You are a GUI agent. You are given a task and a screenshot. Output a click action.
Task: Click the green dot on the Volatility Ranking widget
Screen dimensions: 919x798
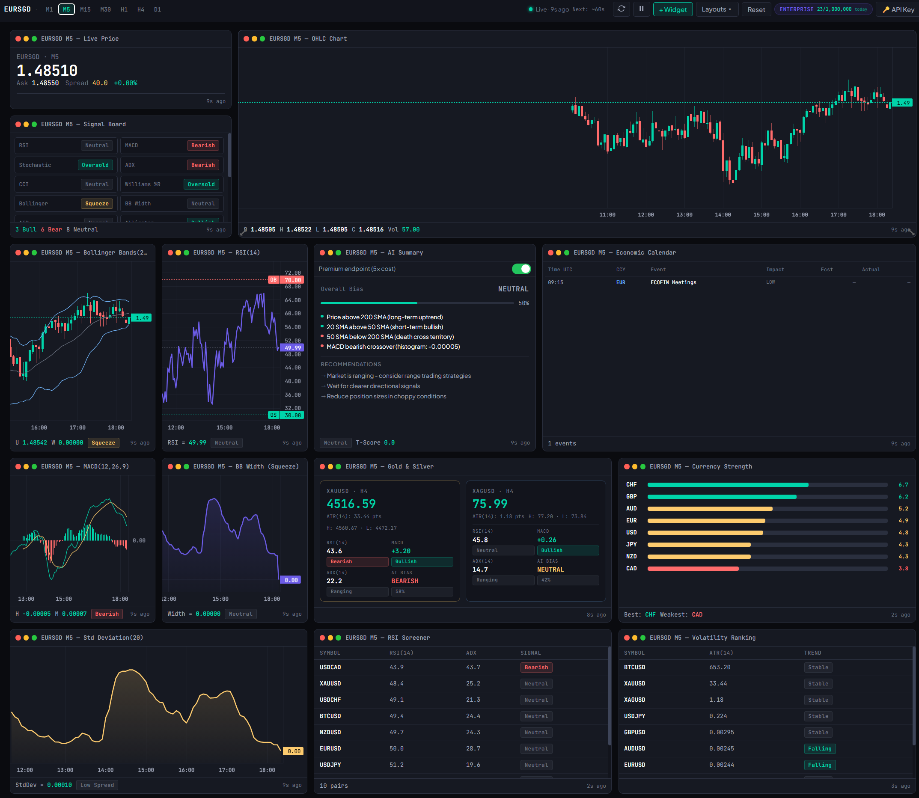click(x=643, y=638)
